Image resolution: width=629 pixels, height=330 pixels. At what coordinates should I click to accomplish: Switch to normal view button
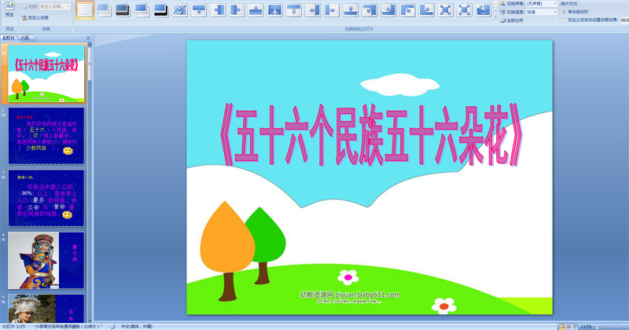click(562, 327)
